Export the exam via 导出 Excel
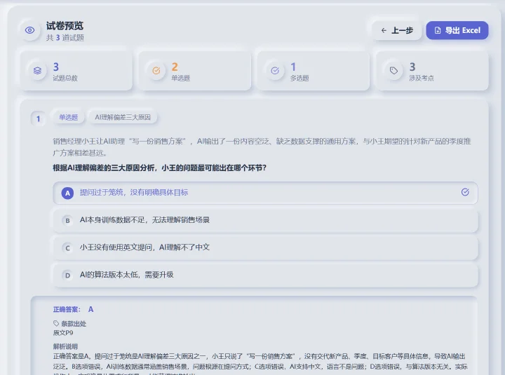Viewport: 505px width, 375px height. (x=457, y=31)
